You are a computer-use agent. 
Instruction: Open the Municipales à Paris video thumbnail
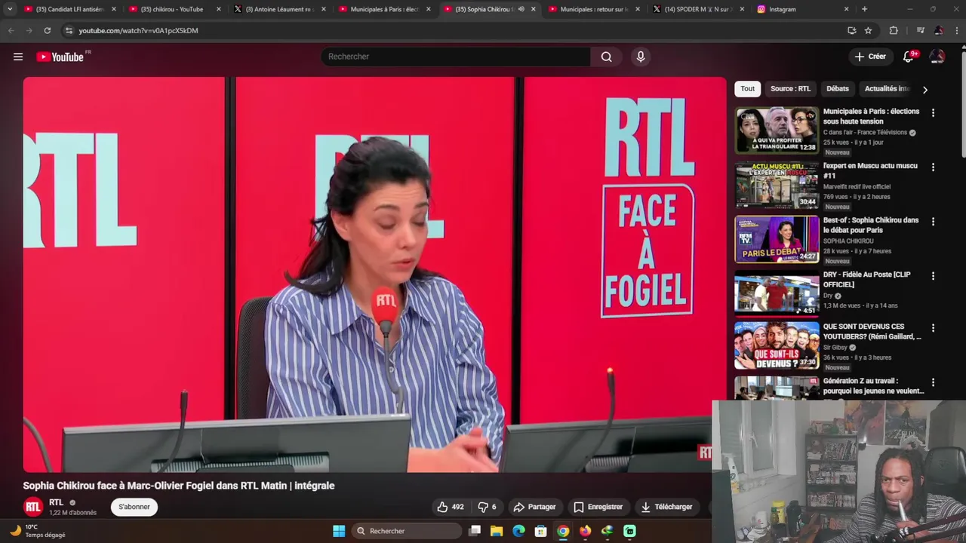click(x=777, y=130)
